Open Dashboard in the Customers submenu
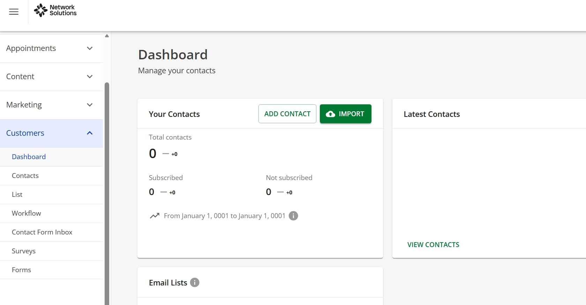The height and width of the screenshot is (305, 586). (52, 157)
